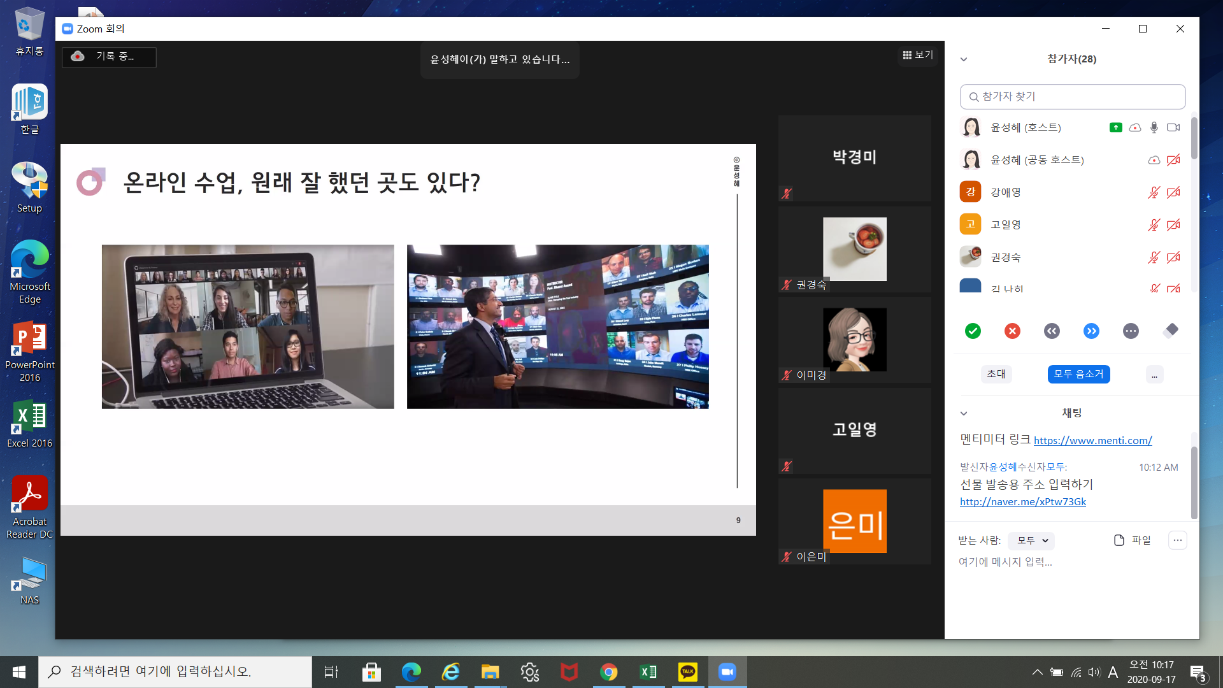Open the Setup desktop icon

point(29,188)
